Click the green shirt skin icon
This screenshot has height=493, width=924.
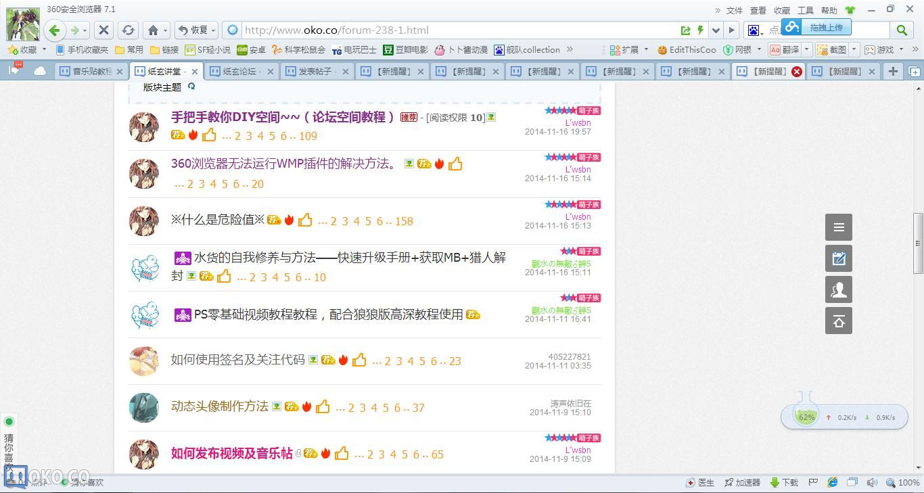[x=850, y=10]
